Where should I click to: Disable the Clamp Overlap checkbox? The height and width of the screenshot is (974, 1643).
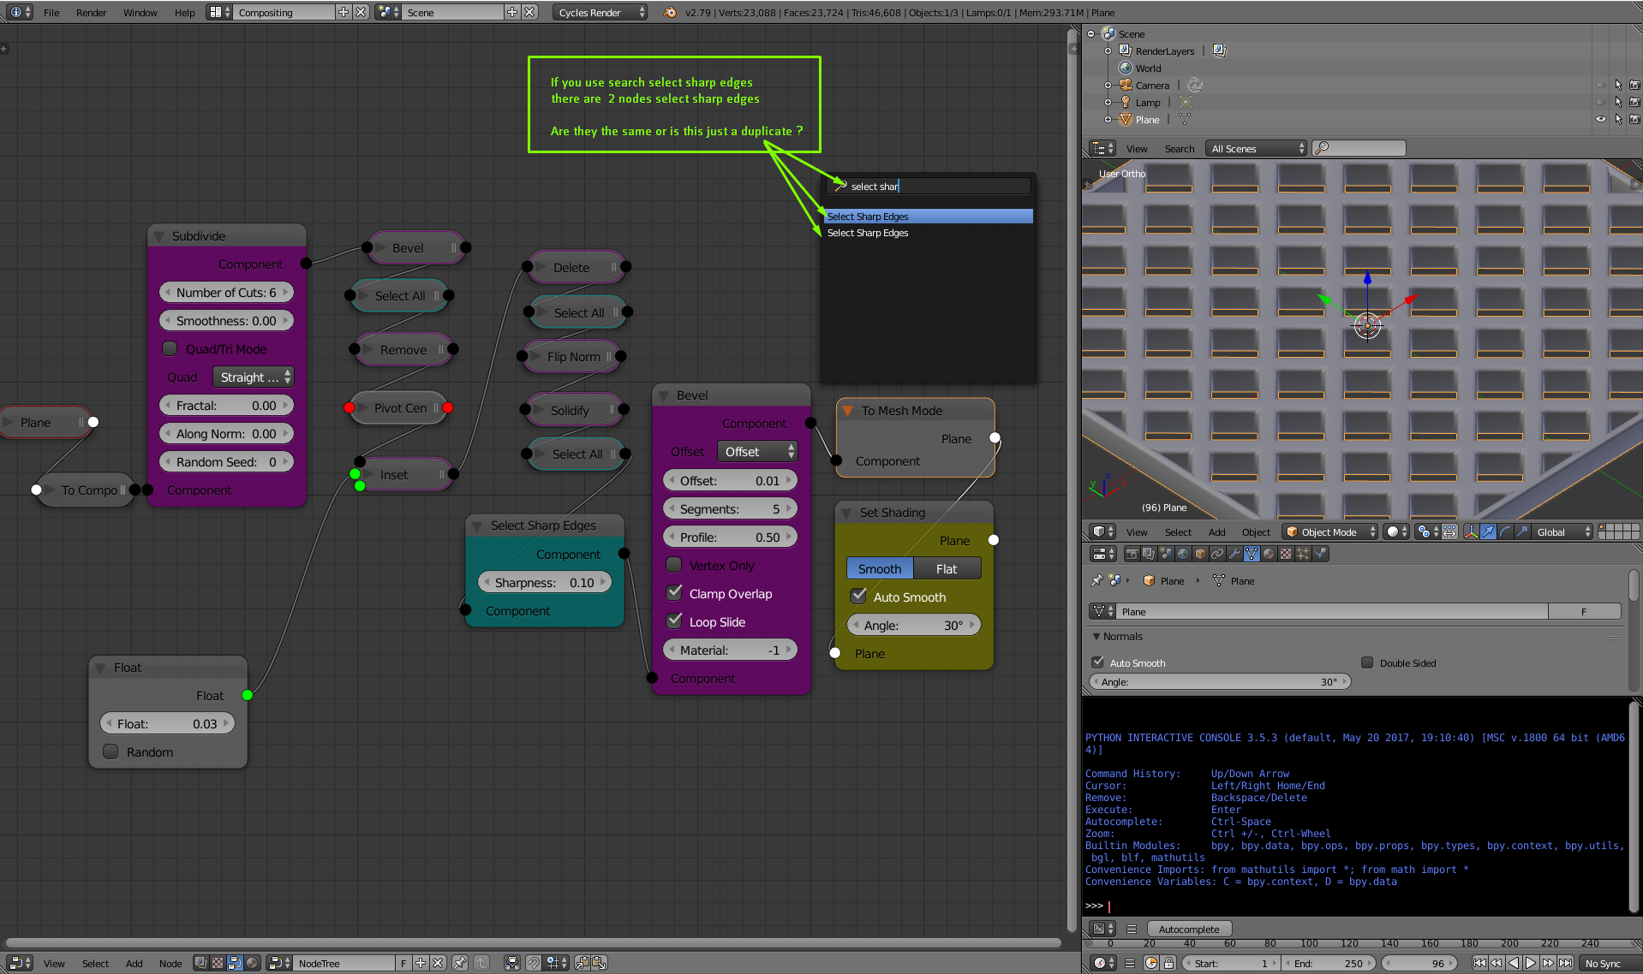click(674, 592)
